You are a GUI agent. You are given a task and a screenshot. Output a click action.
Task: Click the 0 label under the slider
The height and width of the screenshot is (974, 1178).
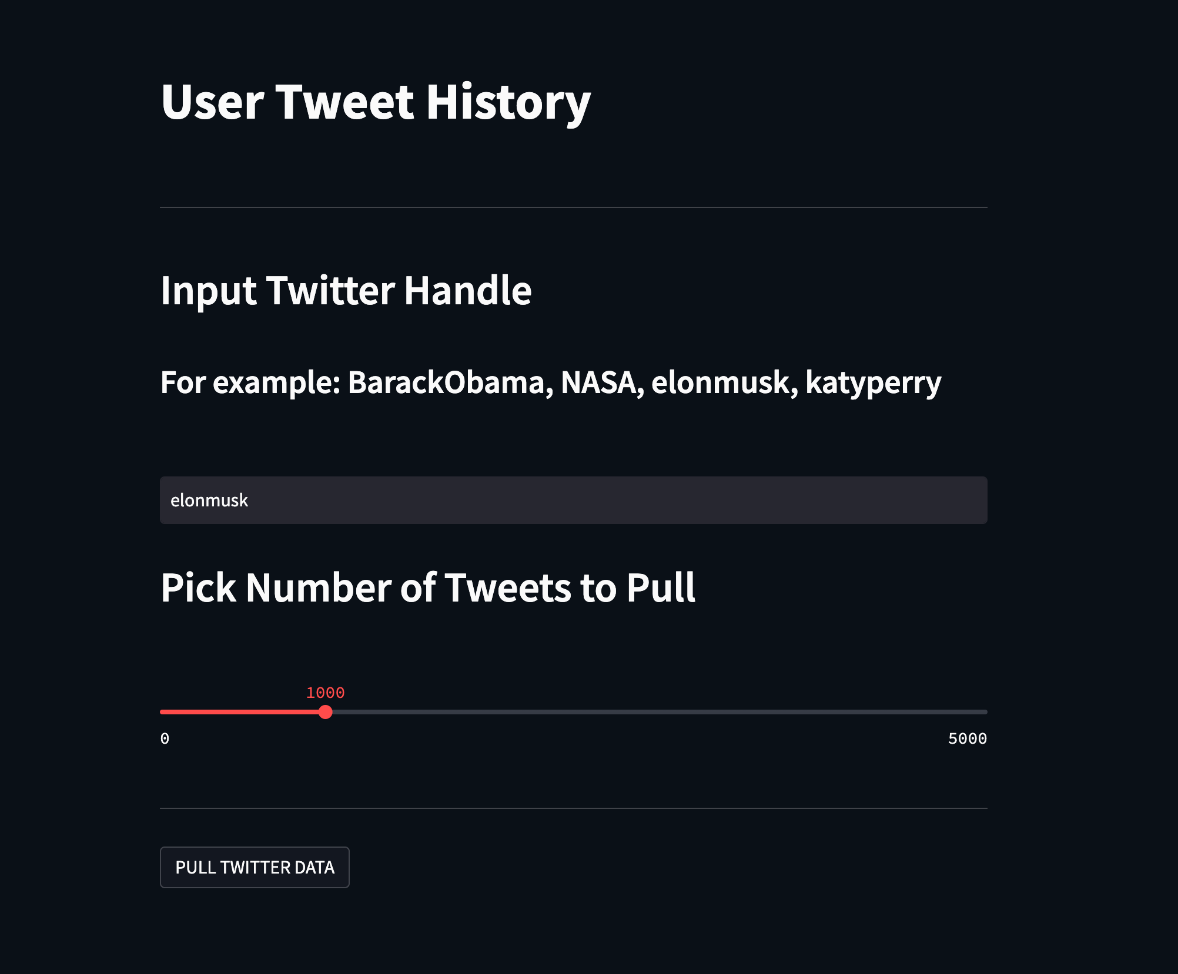click(165, 739)
